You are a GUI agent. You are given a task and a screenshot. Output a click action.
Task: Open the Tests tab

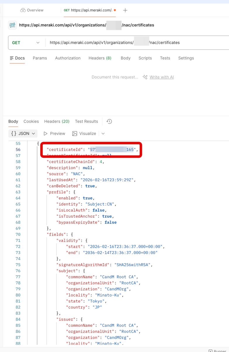(165, 58)
